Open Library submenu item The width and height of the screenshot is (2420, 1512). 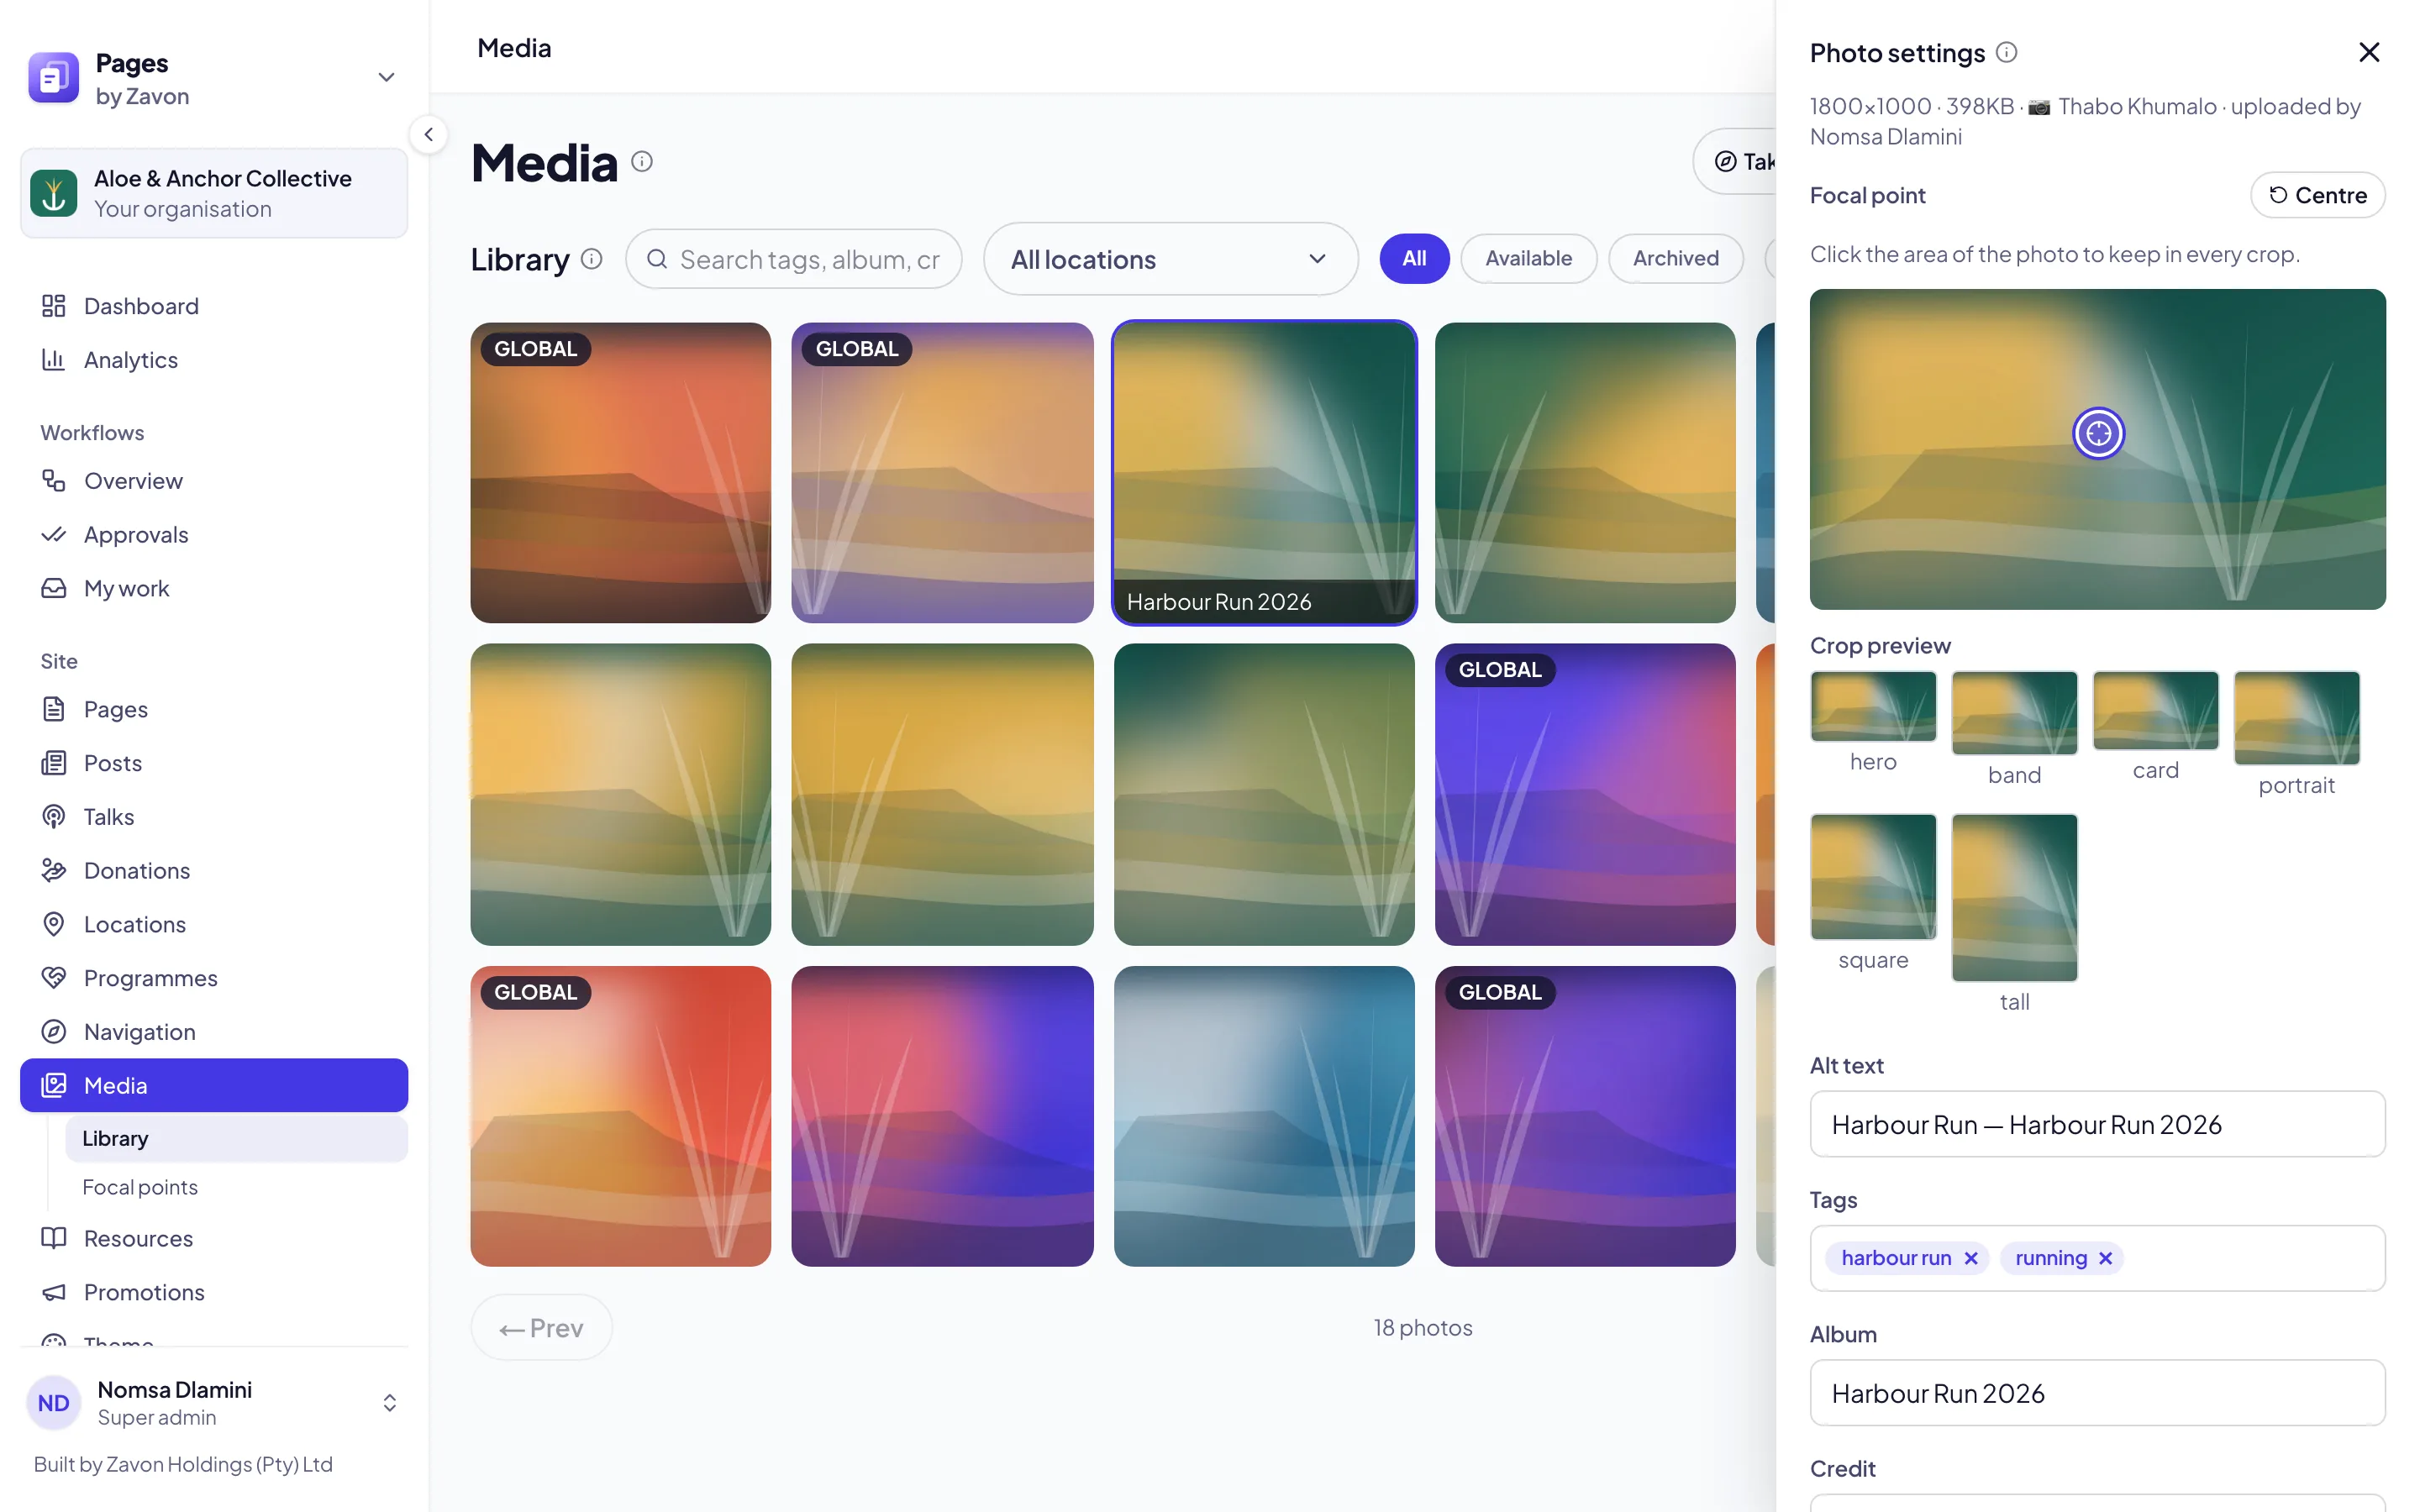tap(236, 1138)
